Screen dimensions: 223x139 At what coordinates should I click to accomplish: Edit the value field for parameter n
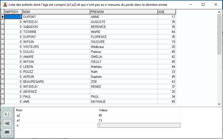coord(139,125)
